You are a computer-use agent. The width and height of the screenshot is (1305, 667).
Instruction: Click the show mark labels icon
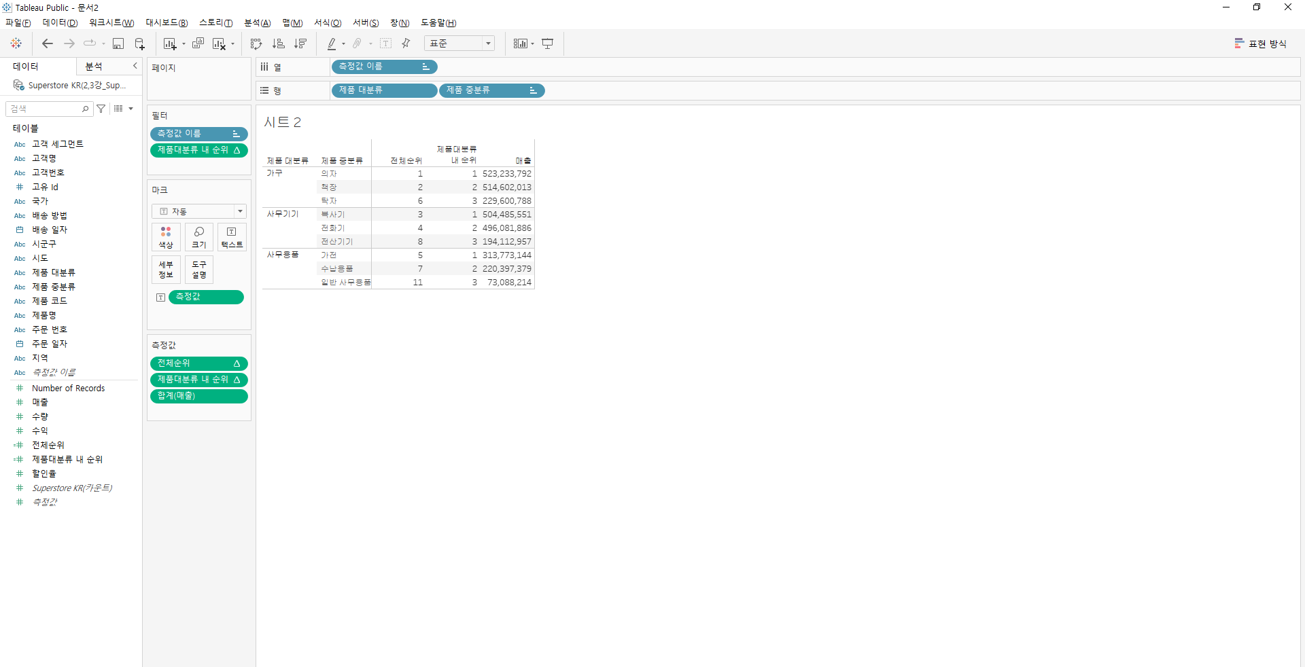click(385, 43)
